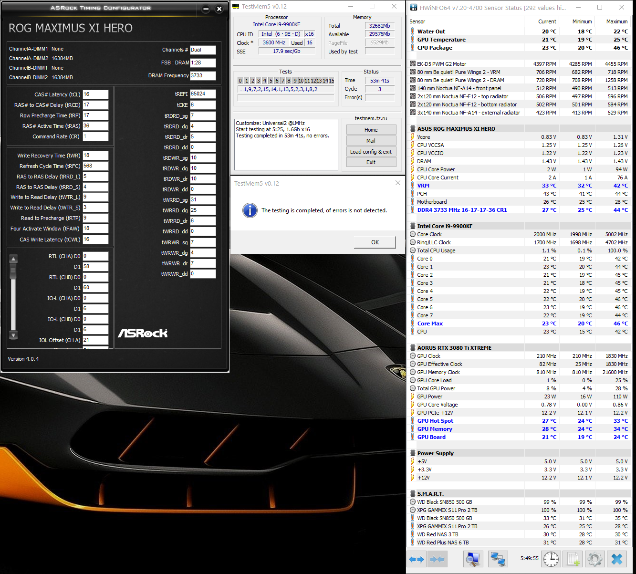Reset the elapsed time clock icon

click(551, 559)
